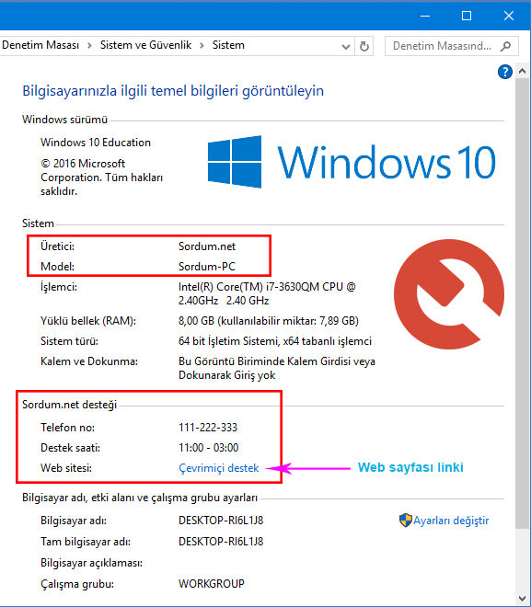
Task: Expand chevron after Sistem ve Güvenlik breadcrumb
Action: (202, 46)
